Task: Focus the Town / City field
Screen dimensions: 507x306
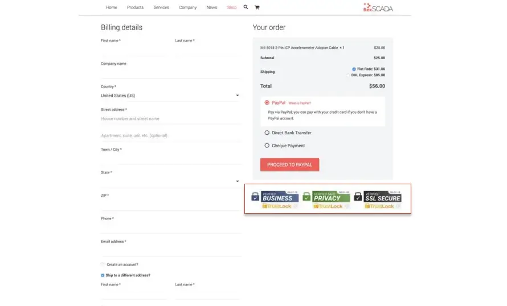Action: tap(170, 159)
